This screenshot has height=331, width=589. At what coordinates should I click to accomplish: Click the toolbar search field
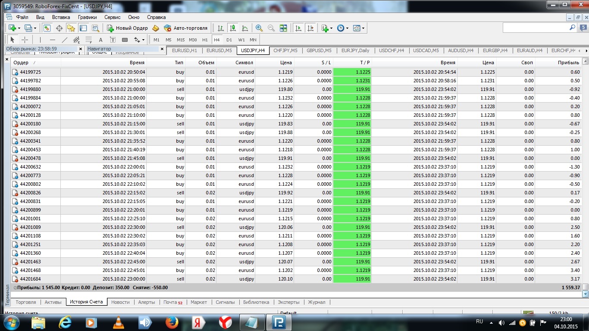(x=536, y=28)
